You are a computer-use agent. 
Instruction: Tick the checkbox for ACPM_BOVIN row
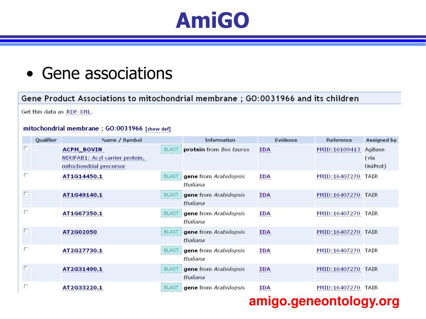26,148
